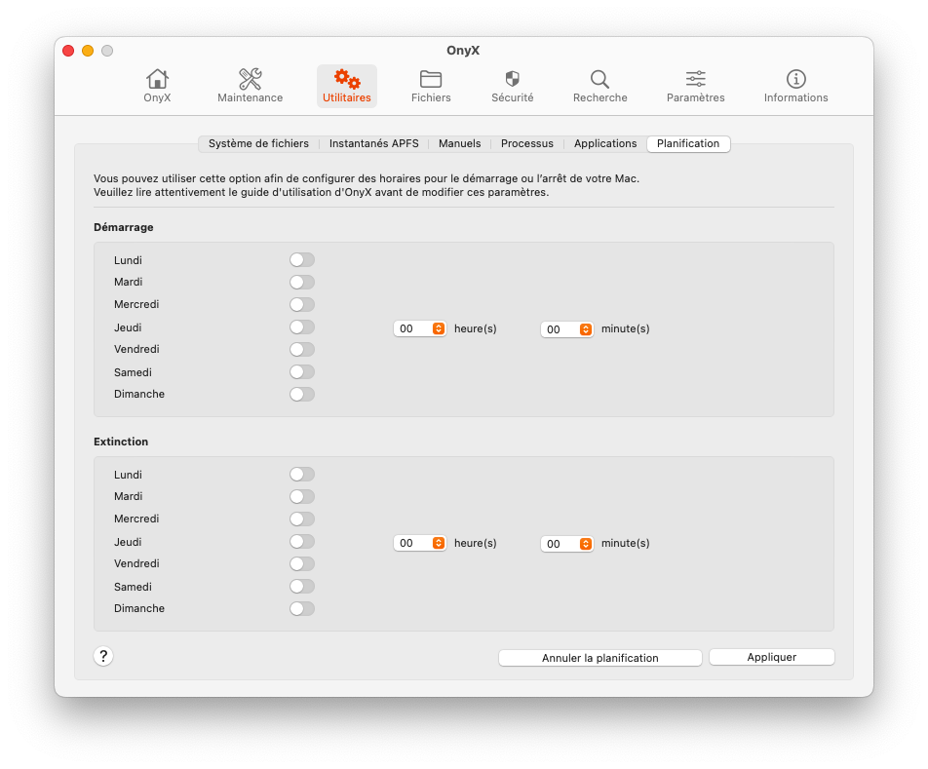928x769 pixels.
Task: Open the Maintenance tools icon
Action: click(250, 87)
